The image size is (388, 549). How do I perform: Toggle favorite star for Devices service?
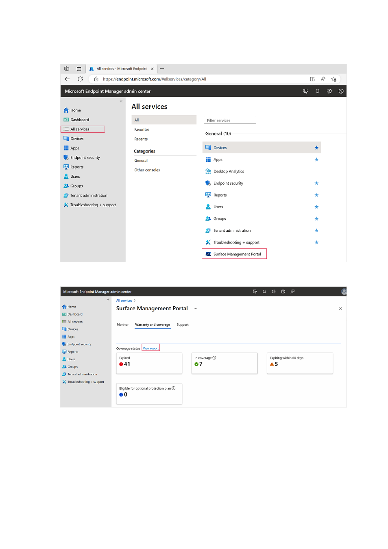coord(316,148)
